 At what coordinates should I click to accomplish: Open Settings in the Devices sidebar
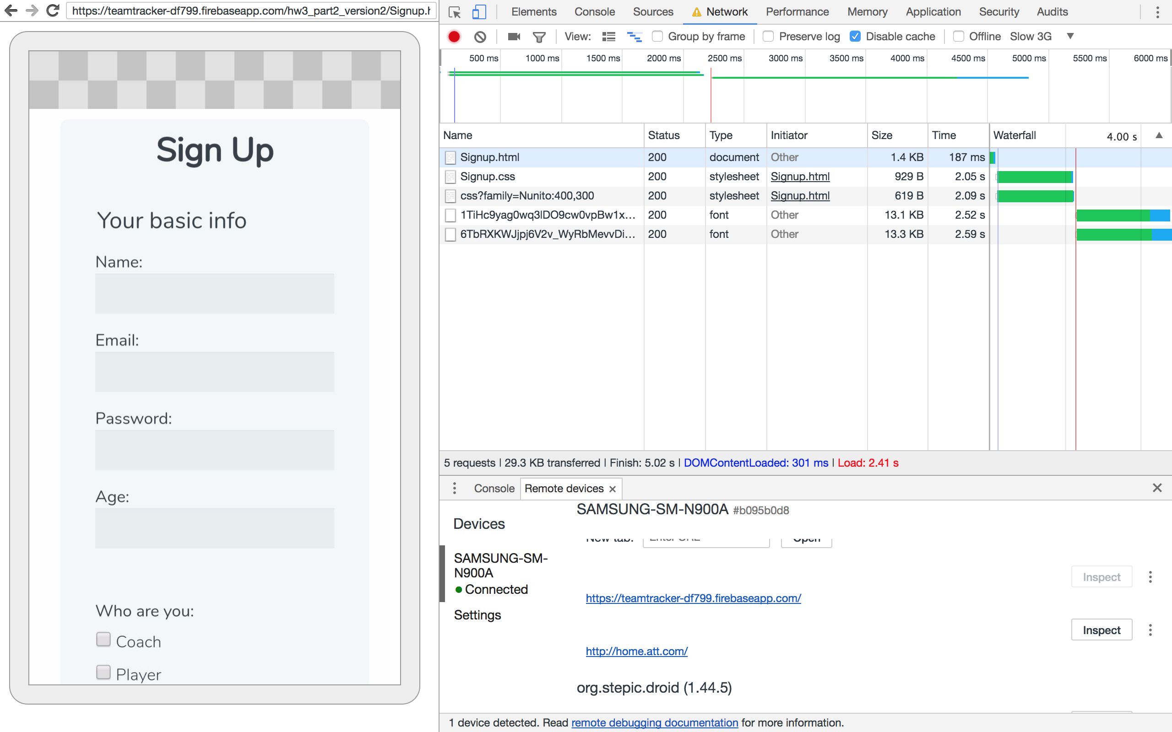477,615
